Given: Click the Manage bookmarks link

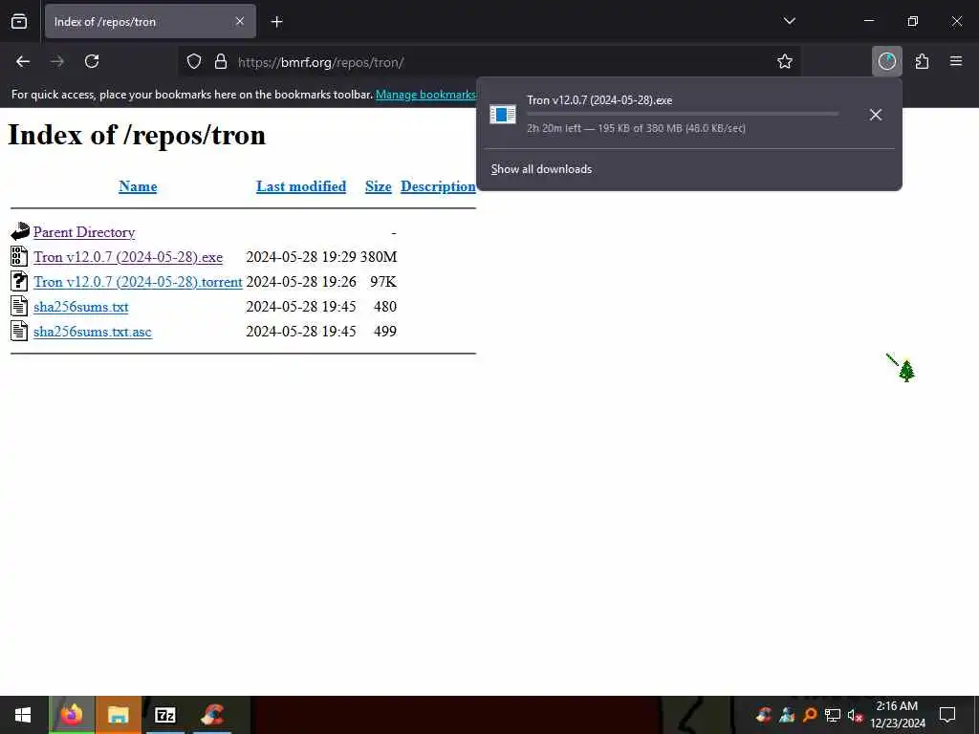Looking at the screenshot, I should point(425,95).
